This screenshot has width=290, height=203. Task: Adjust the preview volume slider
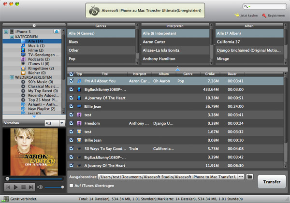(54, 187)
